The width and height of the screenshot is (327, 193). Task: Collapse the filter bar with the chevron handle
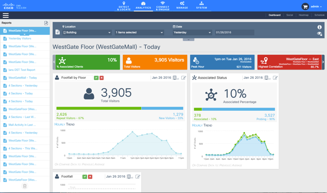[x=188, y=39]
